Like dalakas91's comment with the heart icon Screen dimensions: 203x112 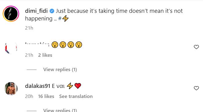pyautogui.click(x=196, y=88)
